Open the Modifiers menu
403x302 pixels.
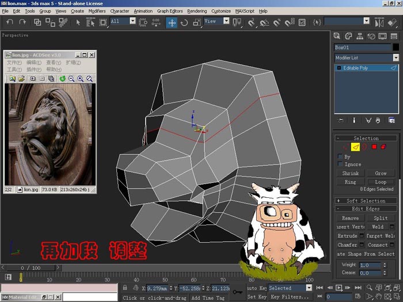click(97, 11)
